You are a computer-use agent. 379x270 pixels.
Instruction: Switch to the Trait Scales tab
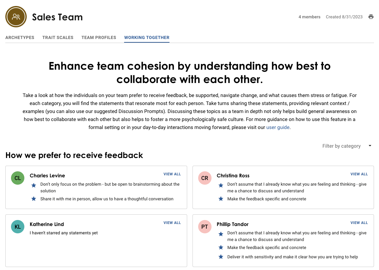58,38
